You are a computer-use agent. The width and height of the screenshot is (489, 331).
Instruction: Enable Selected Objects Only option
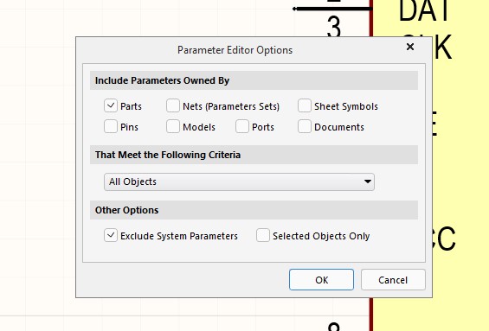(263, 235)
